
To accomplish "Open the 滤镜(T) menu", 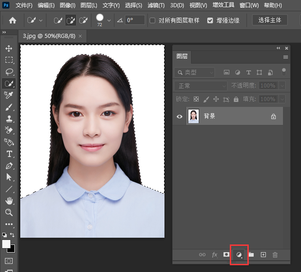I will (156, 5).
